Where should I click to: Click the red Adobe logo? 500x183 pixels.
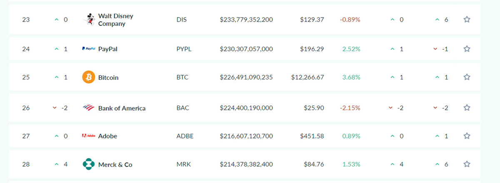89,136
